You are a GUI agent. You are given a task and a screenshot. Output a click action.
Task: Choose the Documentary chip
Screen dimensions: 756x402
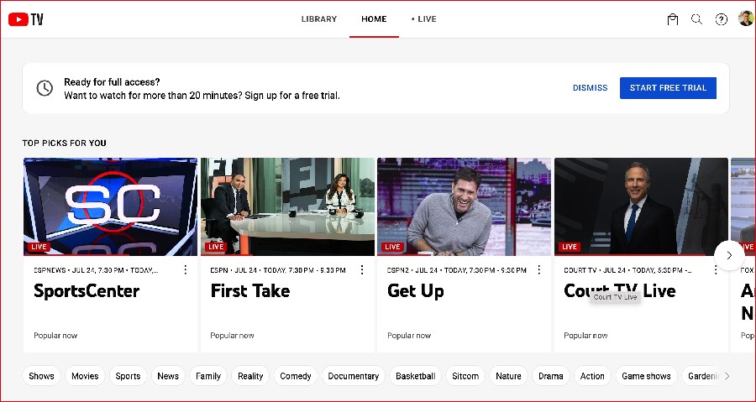pos(354,376)
